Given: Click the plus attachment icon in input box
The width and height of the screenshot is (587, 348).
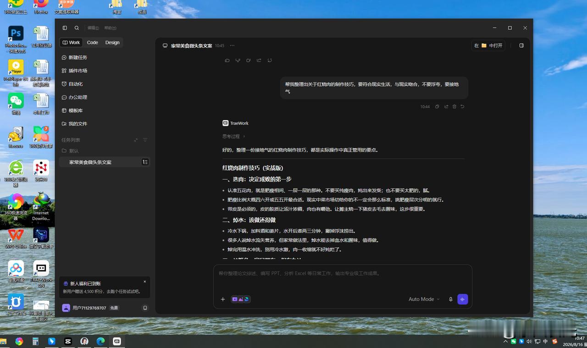Looking at the screenshot, I should [x=223, y=299].
